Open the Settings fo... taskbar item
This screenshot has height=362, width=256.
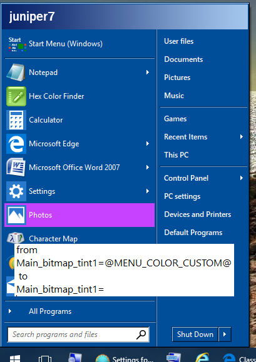point(125,358)
